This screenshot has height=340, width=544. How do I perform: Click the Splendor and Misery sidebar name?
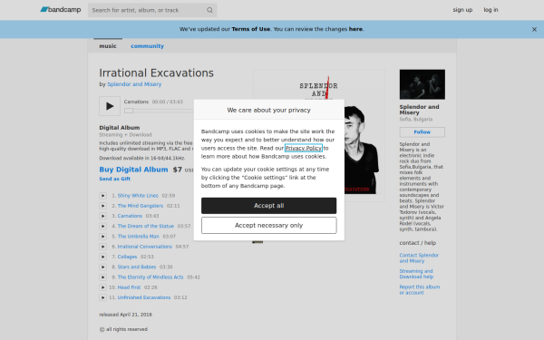(419, 110)
